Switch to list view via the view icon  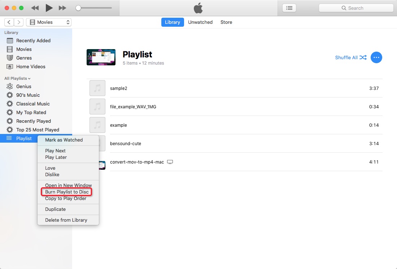[x=289, y=8]
